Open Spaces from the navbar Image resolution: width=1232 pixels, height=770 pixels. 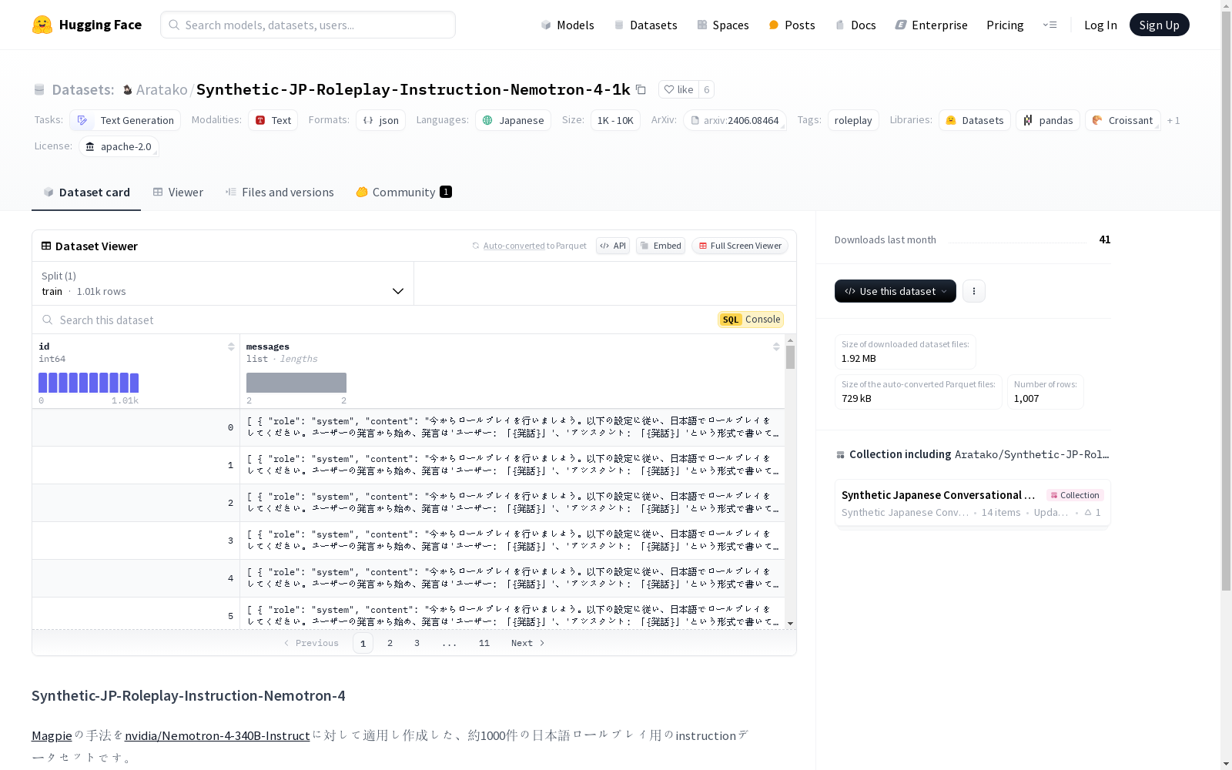tap(723, 25)
